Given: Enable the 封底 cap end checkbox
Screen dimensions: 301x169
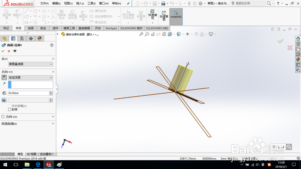Looking at the screenshot, I should (x=10, y=109).
